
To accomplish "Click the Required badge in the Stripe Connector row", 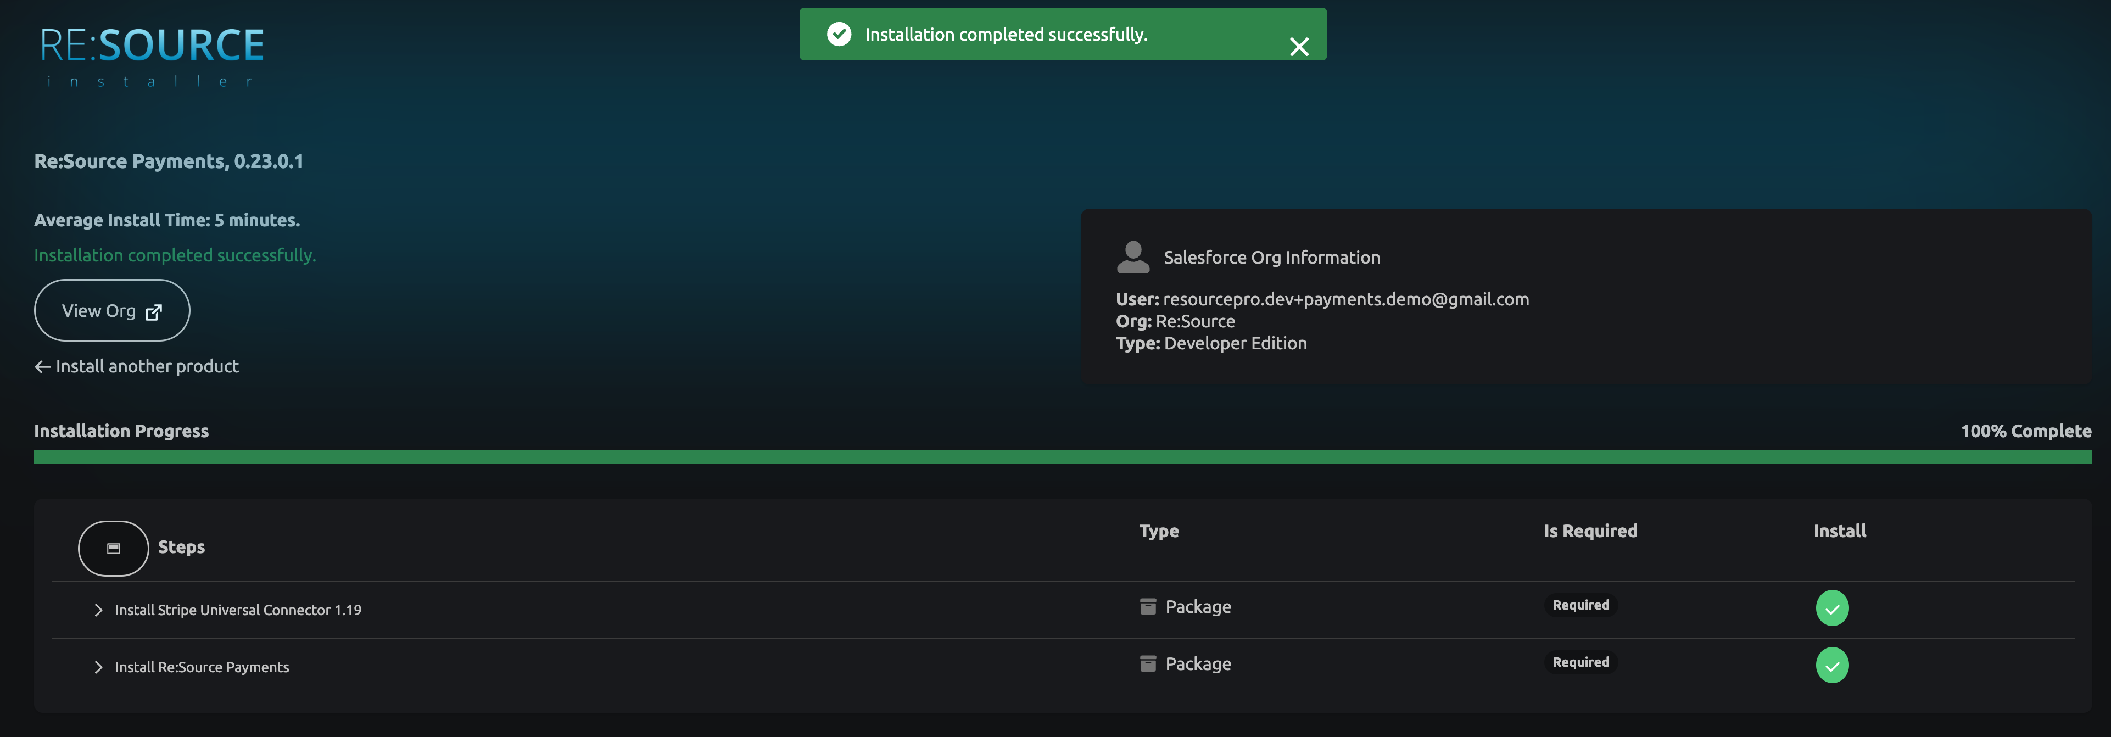I will pos(1581,605).
